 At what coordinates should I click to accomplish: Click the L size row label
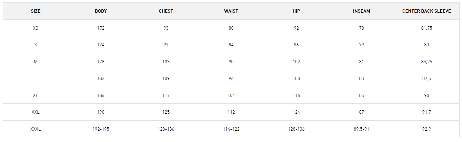36,78
